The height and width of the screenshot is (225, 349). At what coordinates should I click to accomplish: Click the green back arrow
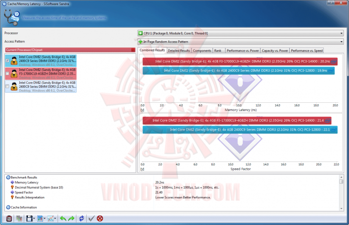63,219
